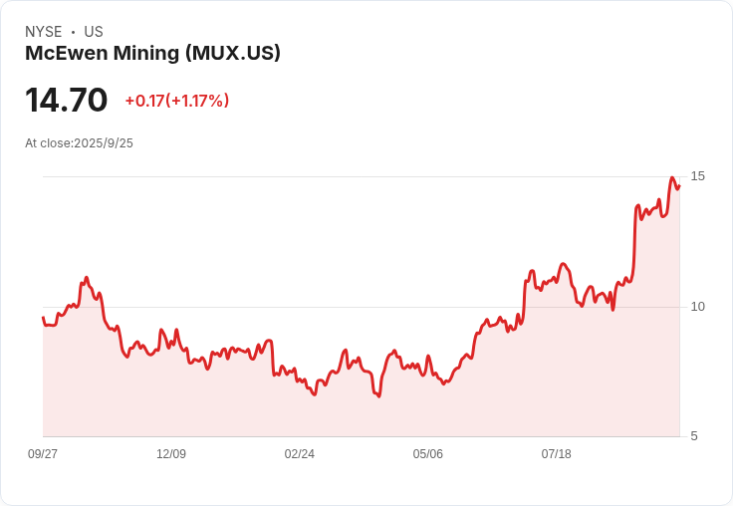733x506 pixels.
Task: Click the At close:2025/9/25 text
Action: [79, 143]
